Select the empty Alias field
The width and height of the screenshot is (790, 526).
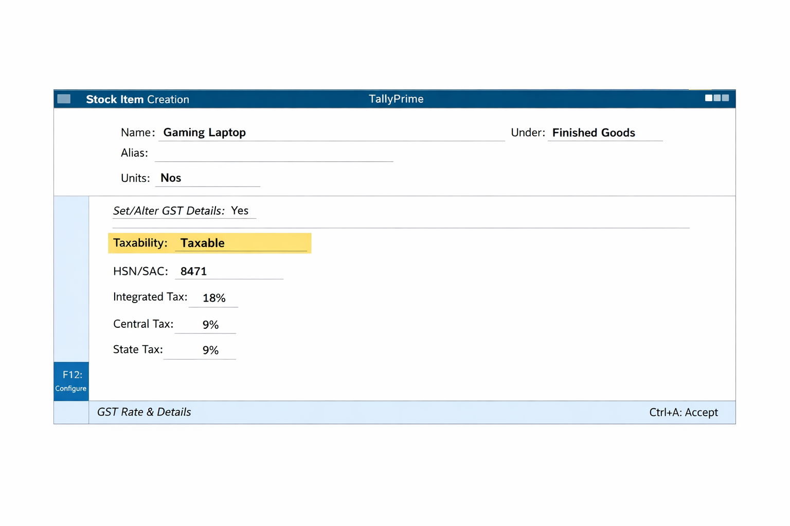coord(273,153)
